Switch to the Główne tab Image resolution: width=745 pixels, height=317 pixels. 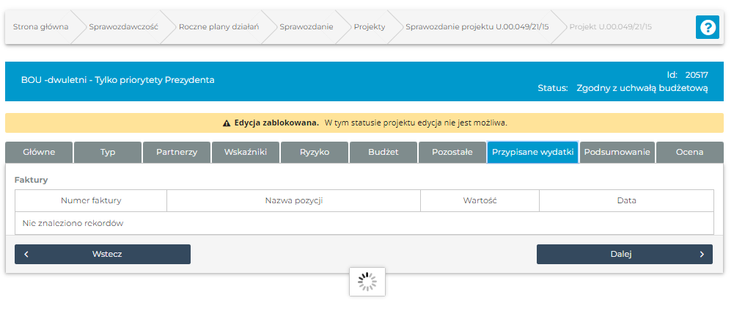point(39,152)
